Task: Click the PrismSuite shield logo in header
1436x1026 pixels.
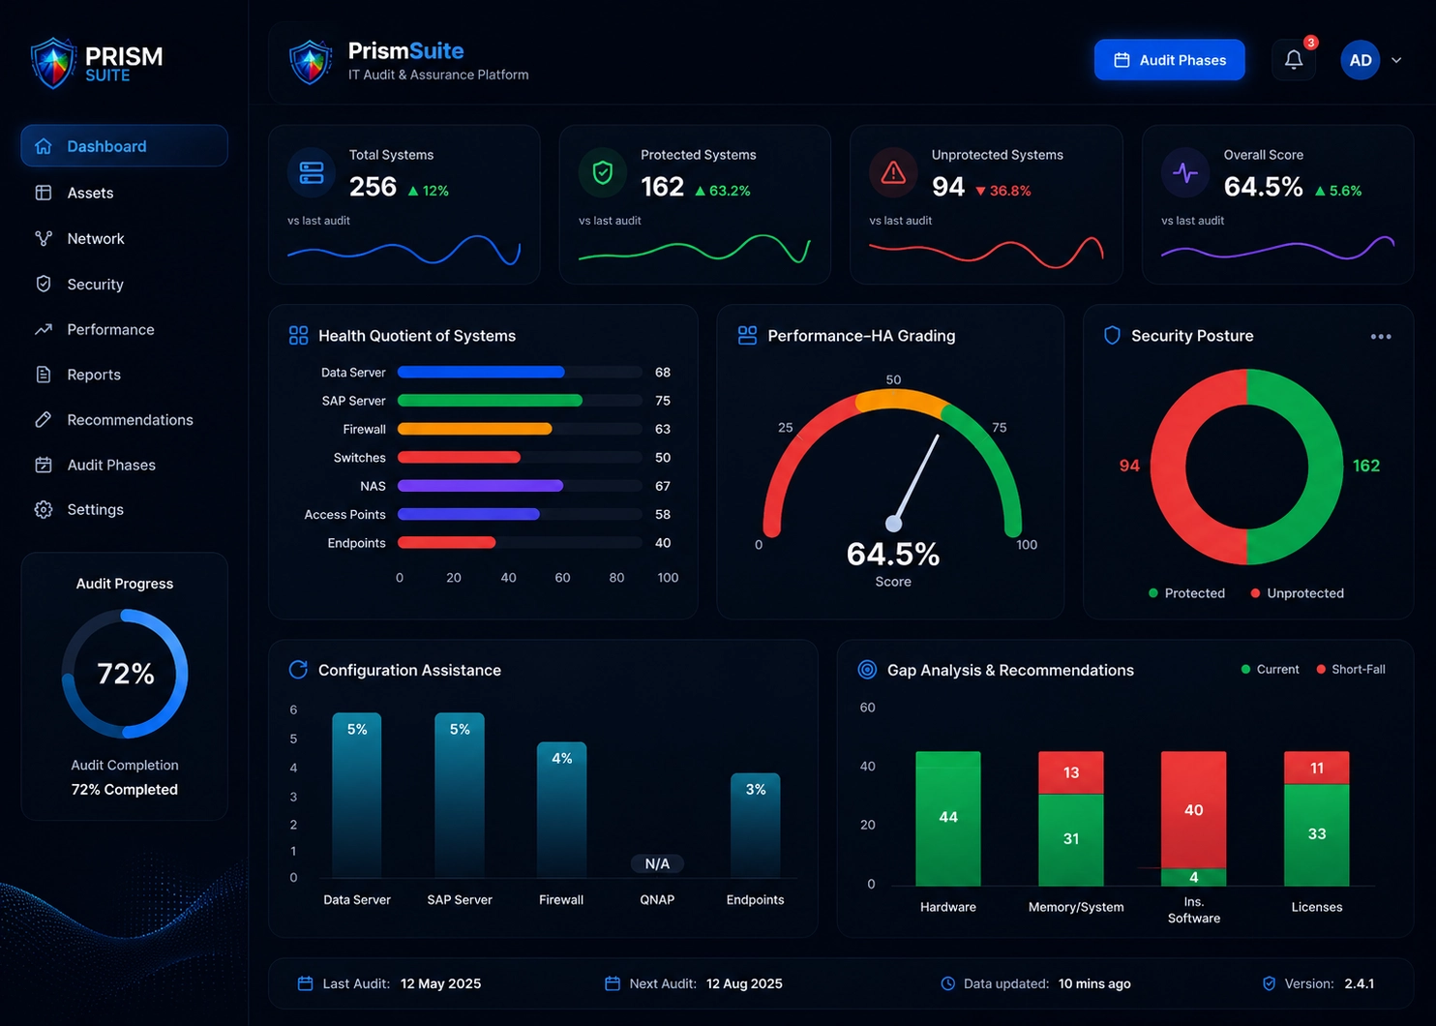Action: pos(311,62)
